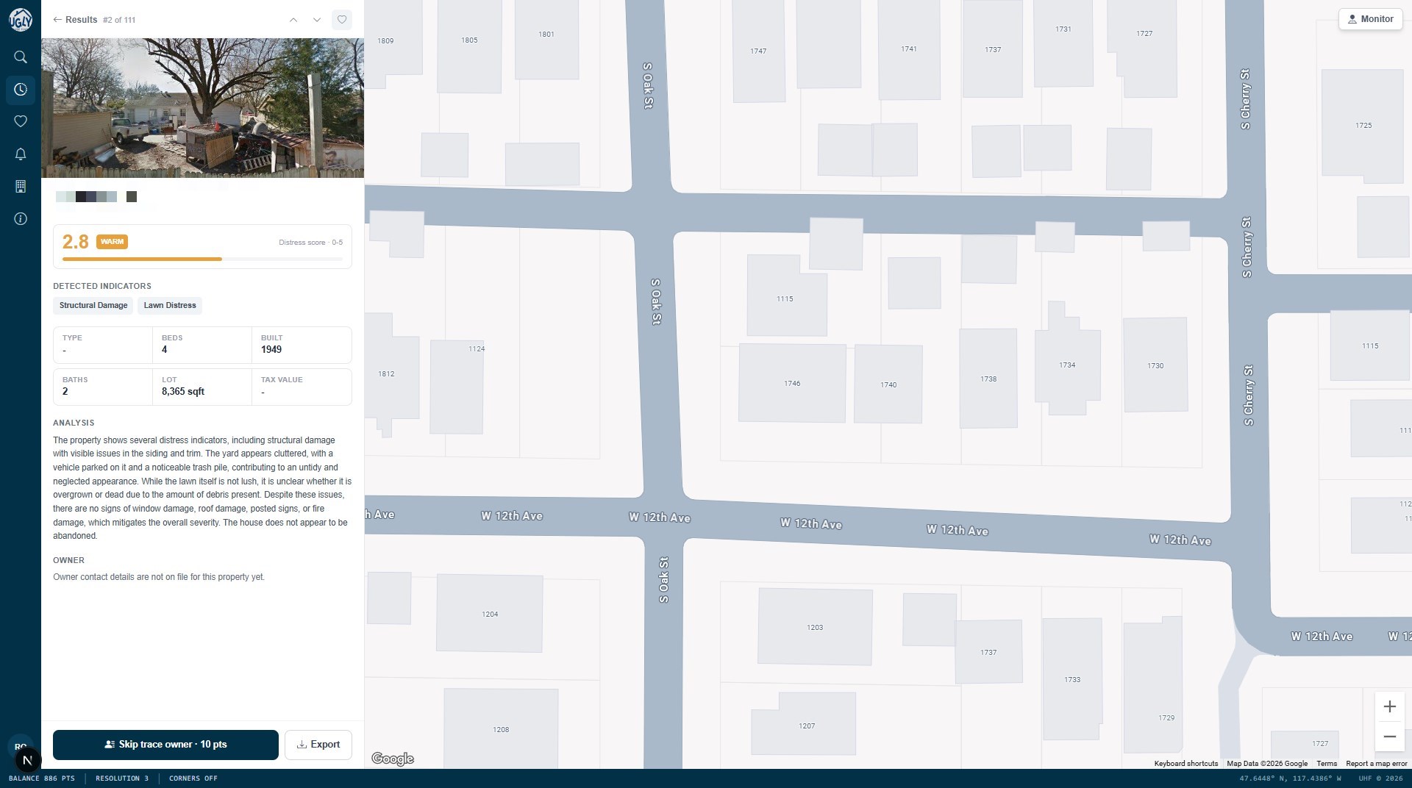The height and width of the screenshot is (788, 1412).
Task: Click Report a map error link
Action: coord(1376,764)
